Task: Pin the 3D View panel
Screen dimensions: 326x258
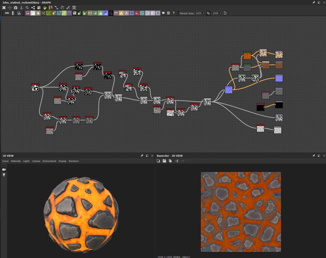Action: click(142, 156)
